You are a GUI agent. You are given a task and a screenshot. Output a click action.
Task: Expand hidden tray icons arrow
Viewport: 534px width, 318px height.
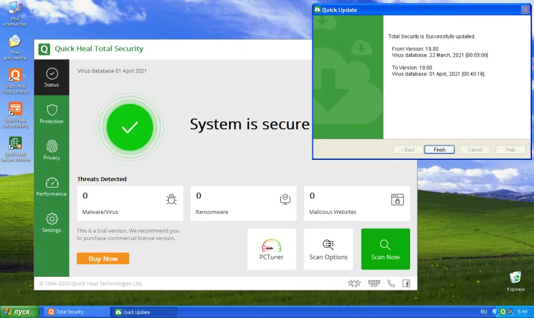click(x=495, y=312)
